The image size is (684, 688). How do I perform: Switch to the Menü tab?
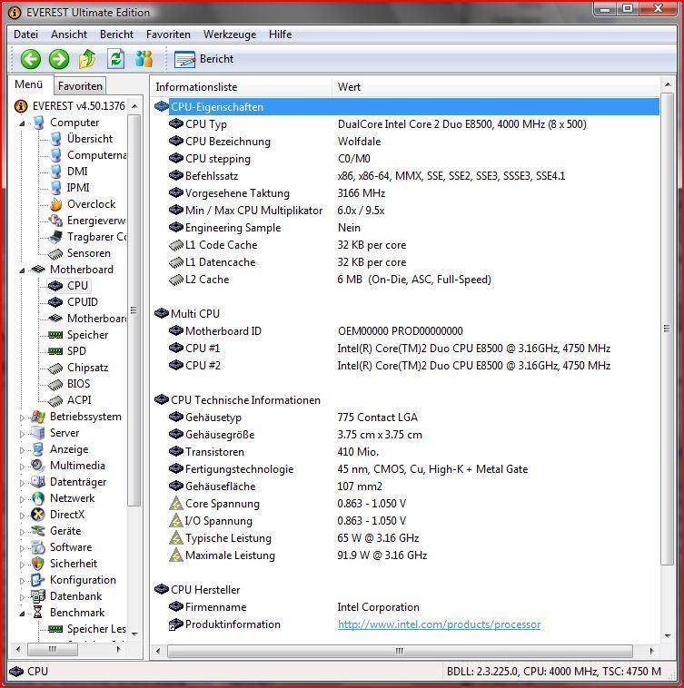click(29, 84)
